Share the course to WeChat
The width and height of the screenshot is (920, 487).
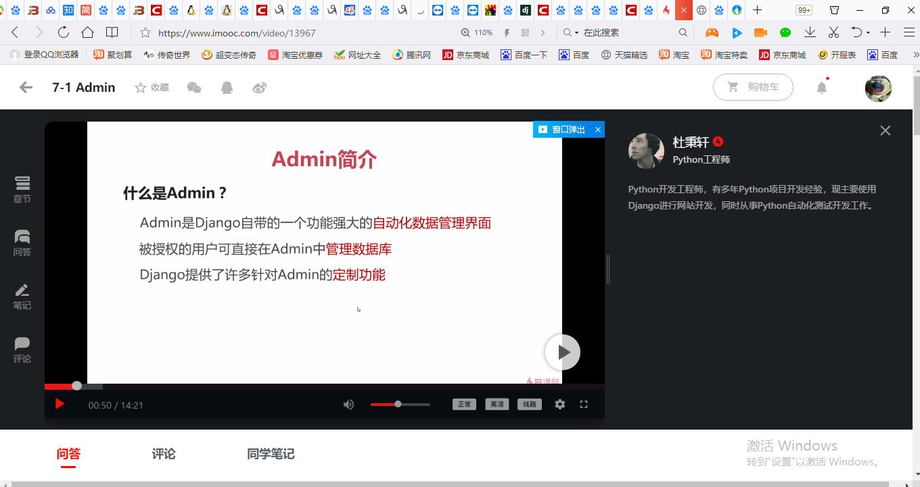[194, 87]
